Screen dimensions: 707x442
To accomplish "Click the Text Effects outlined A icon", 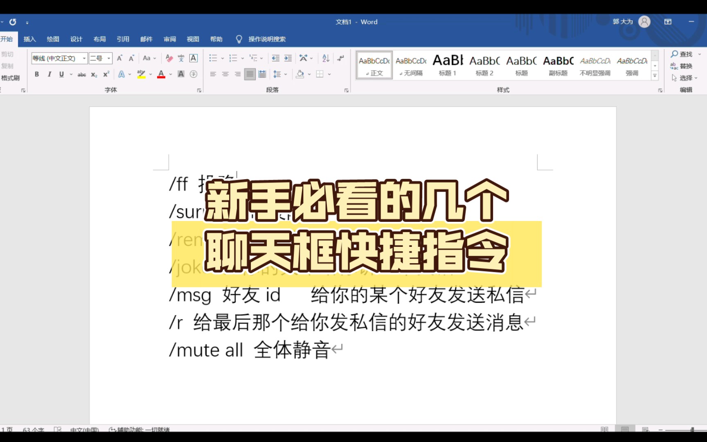I will click(122, 74).
